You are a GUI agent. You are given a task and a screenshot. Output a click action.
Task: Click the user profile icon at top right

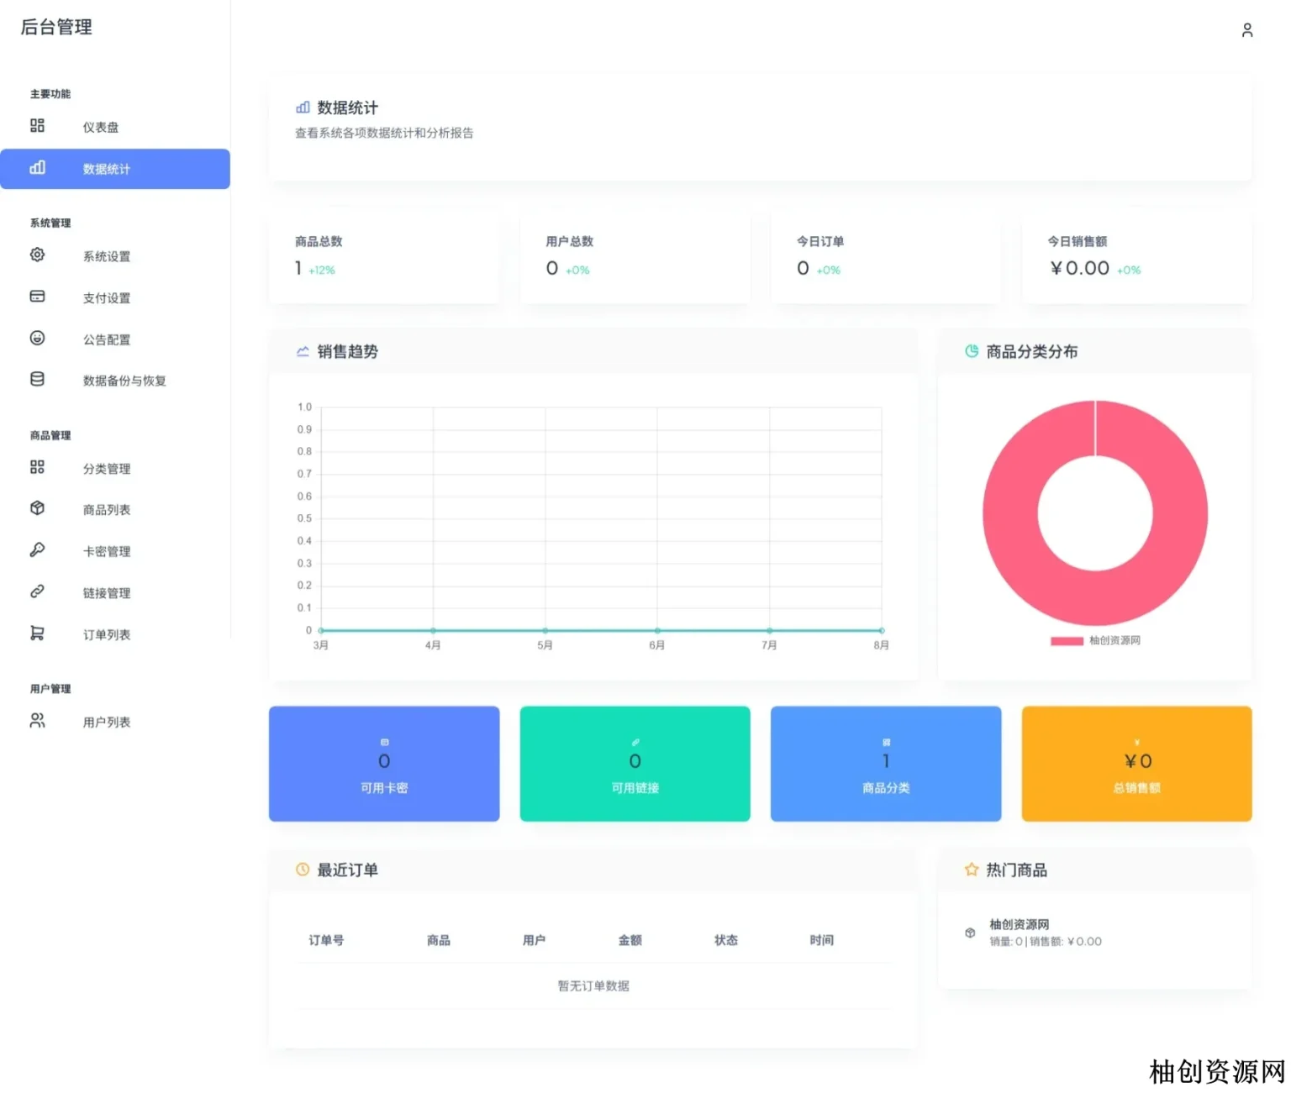1246,30
